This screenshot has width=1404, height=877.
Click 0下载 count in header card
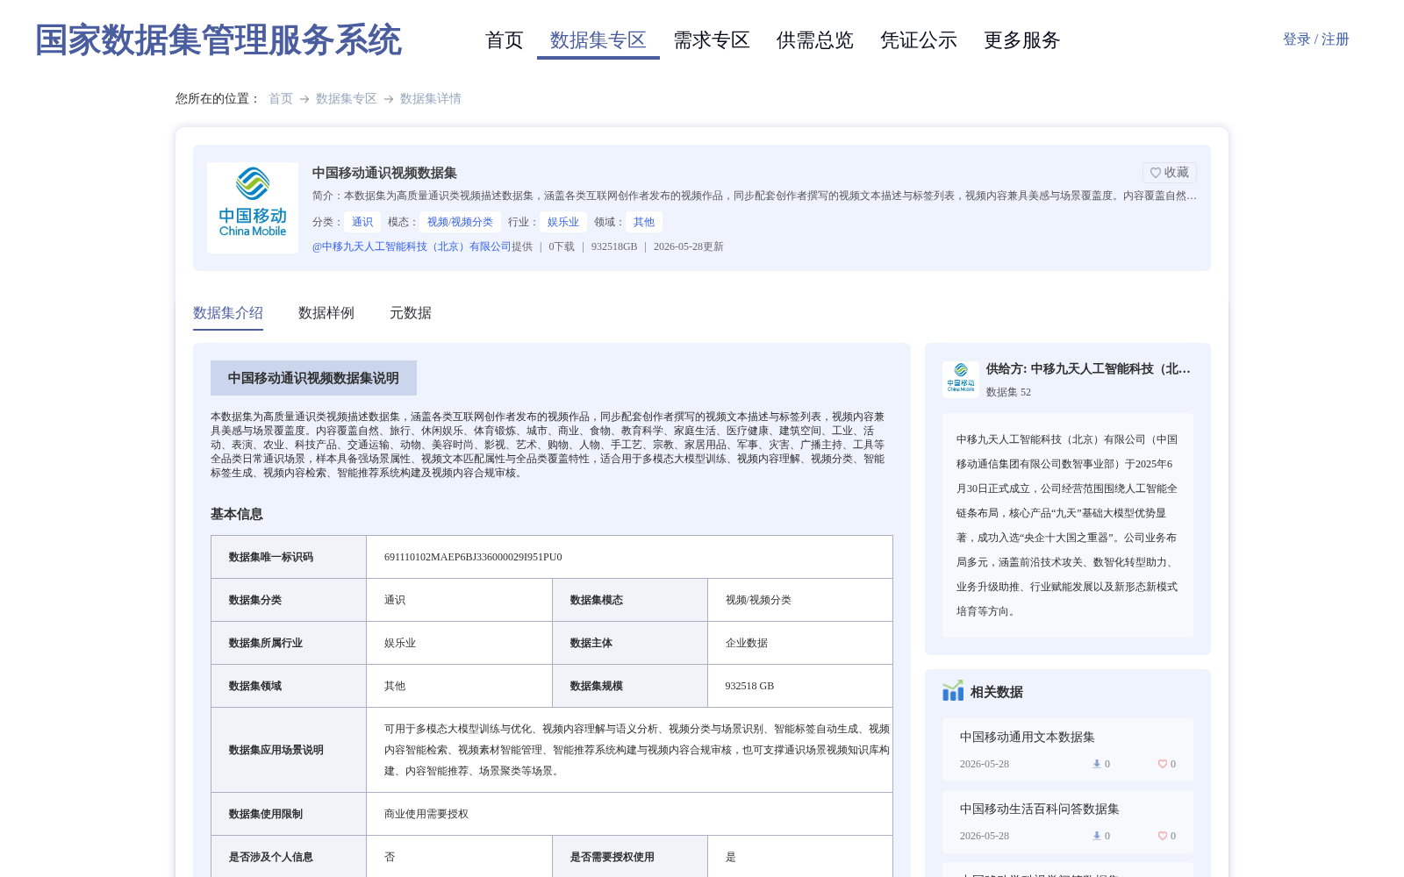click(x=562, y=246)
